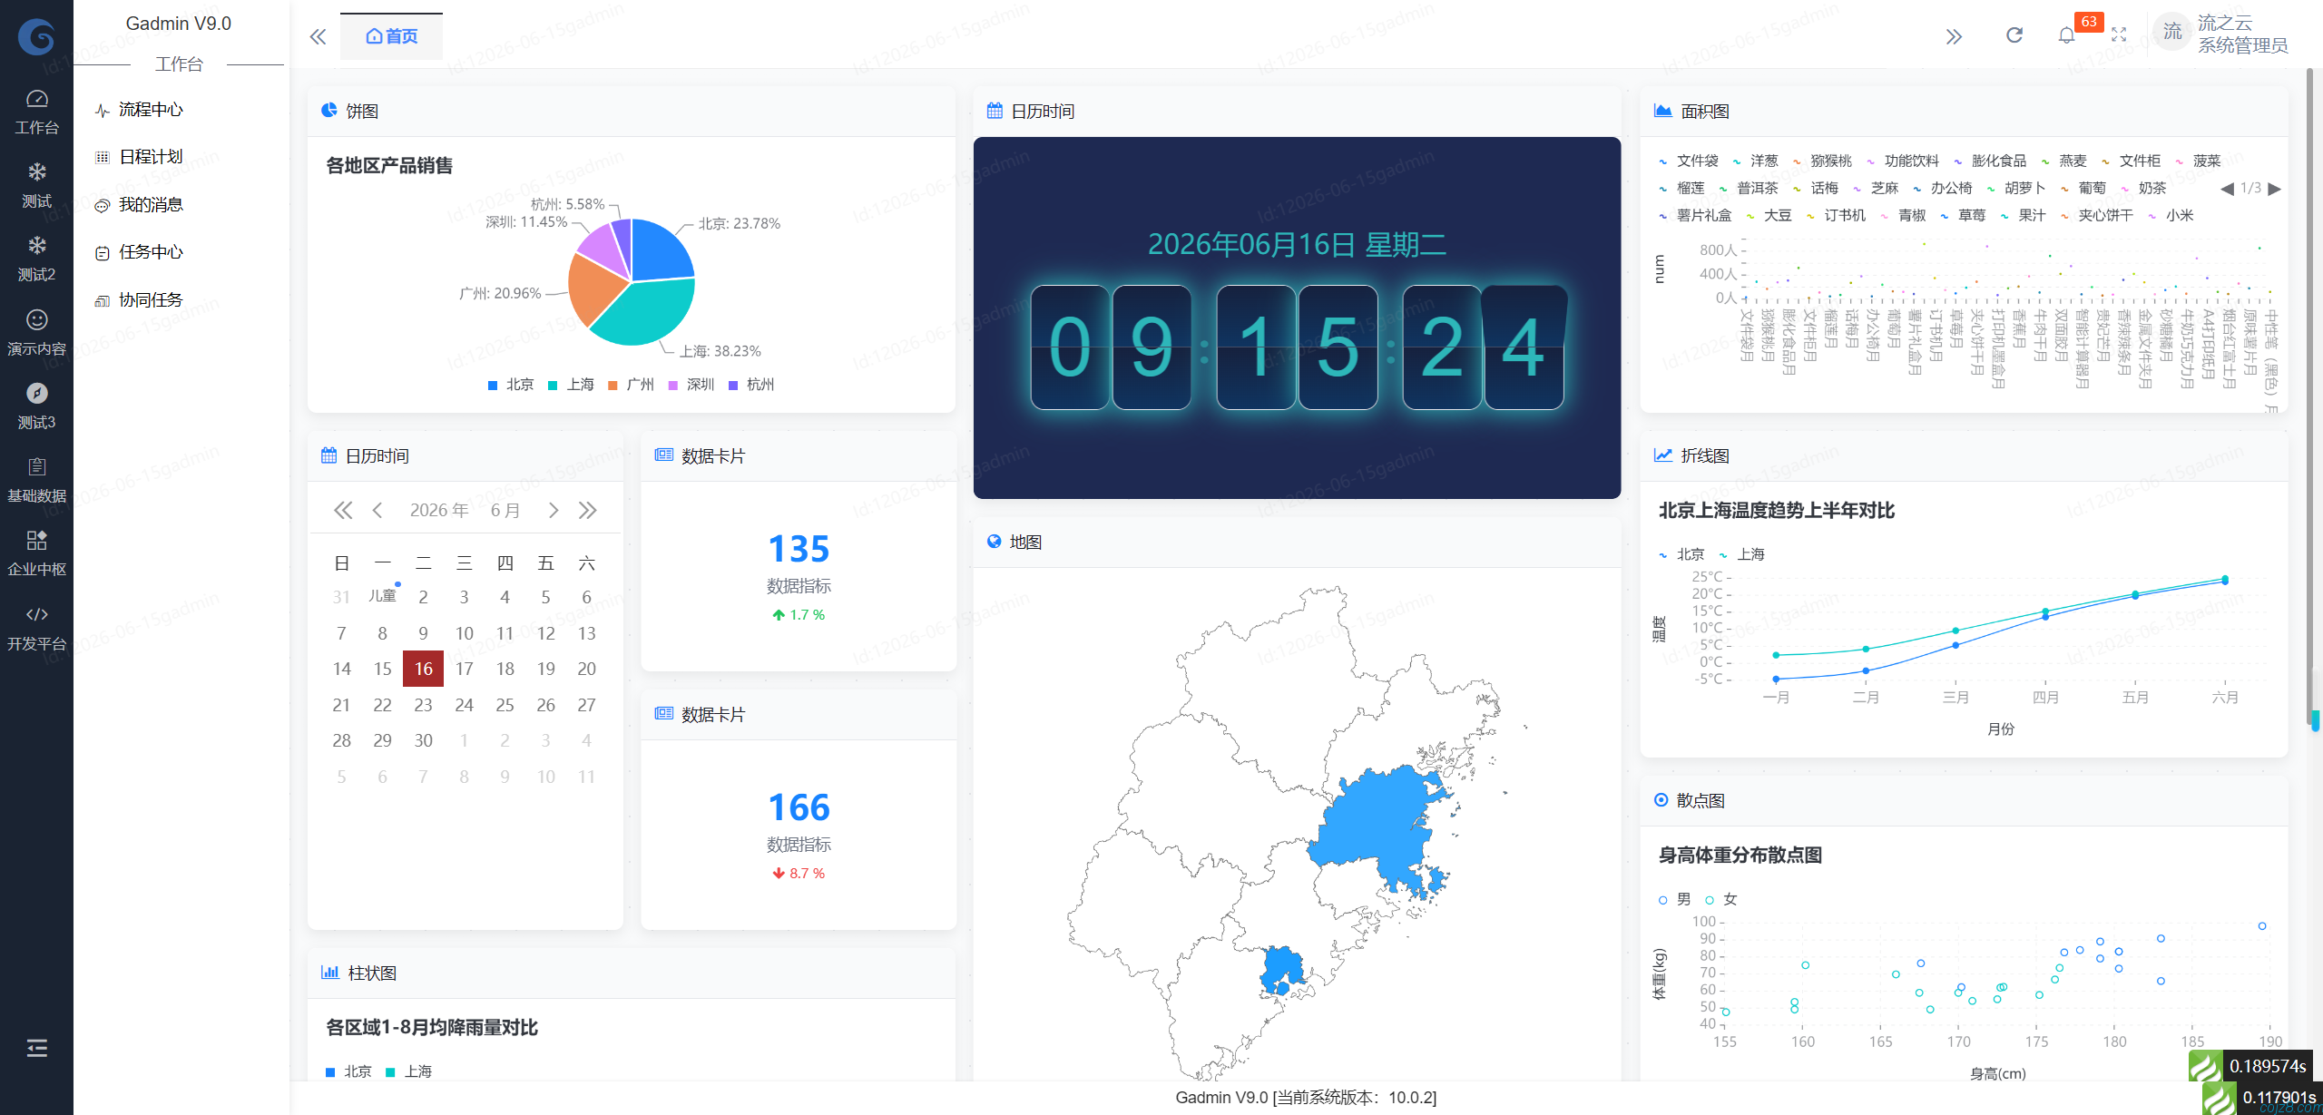2323x1115 pixels.
Task: Open the 工作台 sidebar section
Action: pyautogui.click(x=36, y=112)
